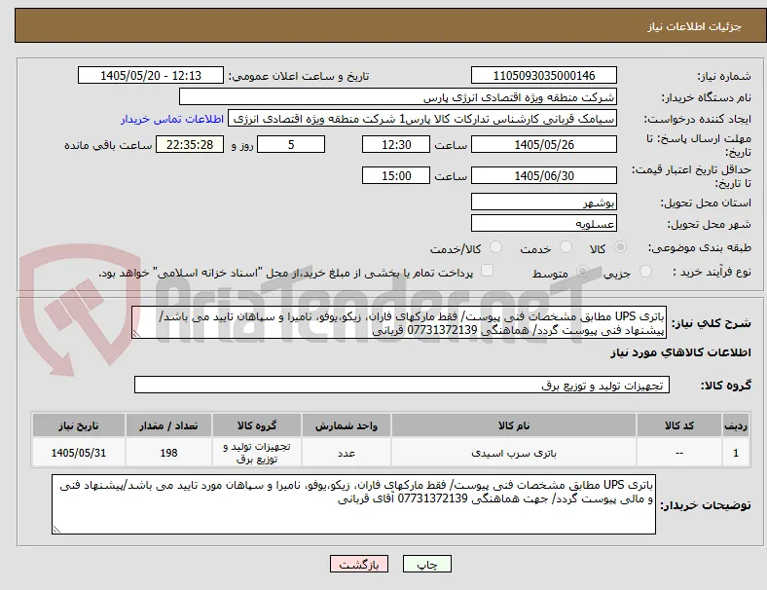Click the buyer organization name field
The image size is (767, 590).
pyautogui.click(x=398, y=96)
